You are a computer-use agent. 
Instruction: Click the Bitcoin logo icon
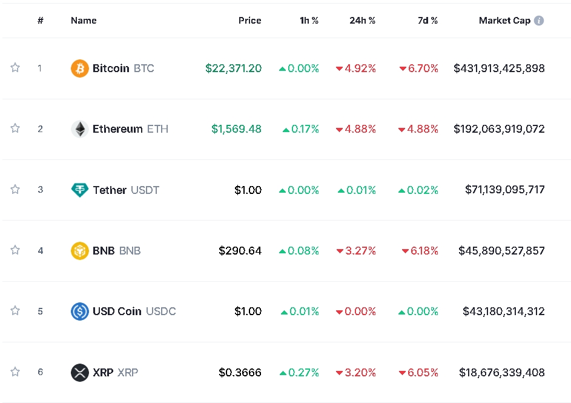[79, 68]
